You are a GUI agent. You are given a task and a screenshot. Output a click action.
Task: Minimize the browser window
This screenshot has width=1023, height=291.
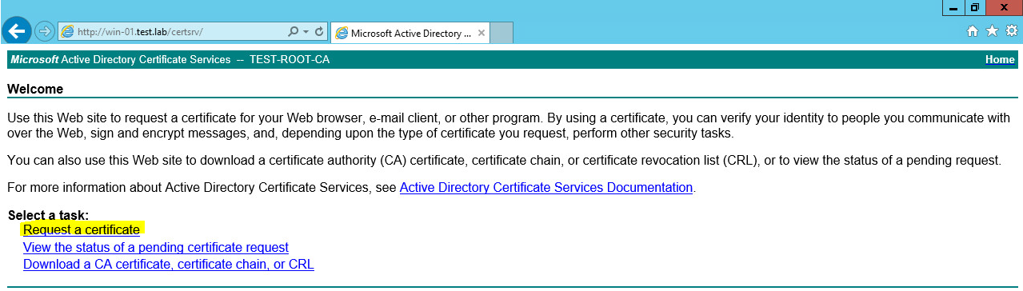pyautogui.click(x=953, y=7)
